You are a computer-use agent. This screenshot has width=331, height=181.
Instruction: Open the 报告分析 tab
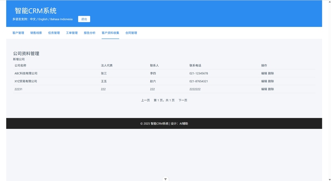coord(89,33)
